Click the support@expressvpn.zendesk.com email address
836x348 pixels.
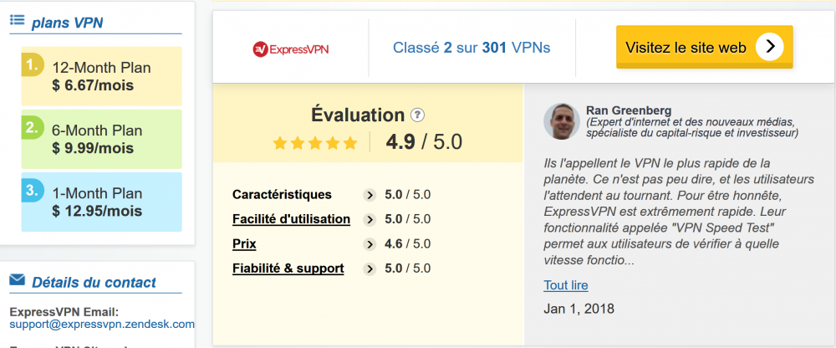[102, 324]
